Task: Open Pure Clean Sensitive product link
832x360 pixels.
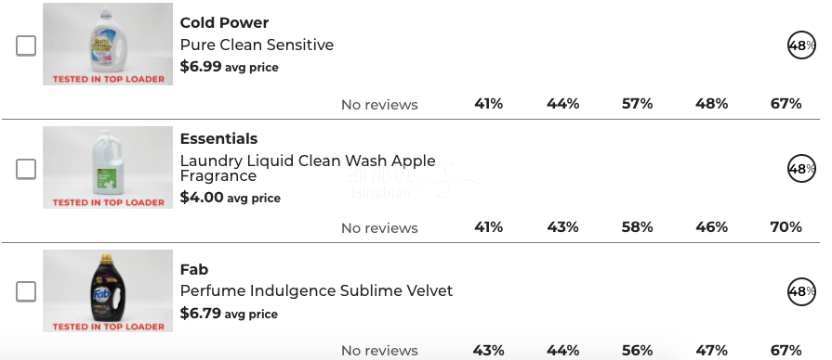Action: click(257, 45)
